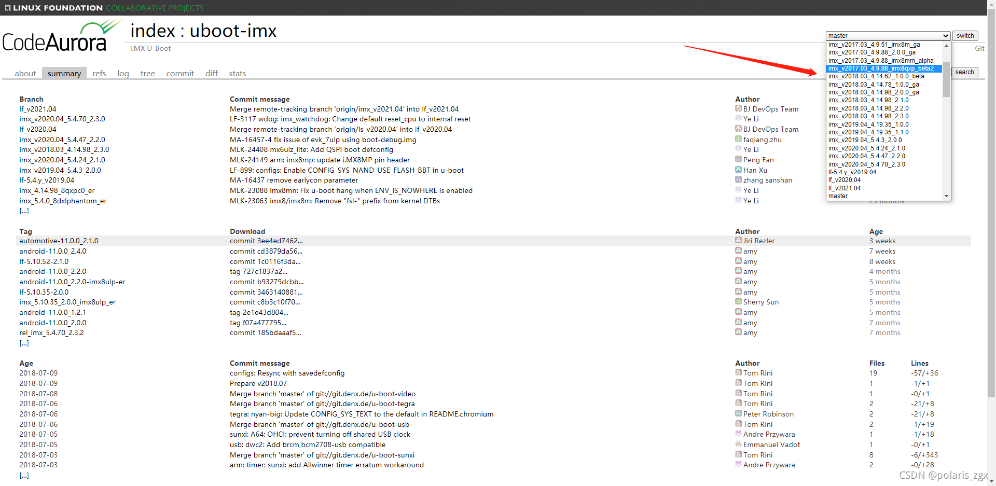This screenshot has width=996, height=486.
Task: Click Peng Fan author avatar icon
Action: pos(738,159)
